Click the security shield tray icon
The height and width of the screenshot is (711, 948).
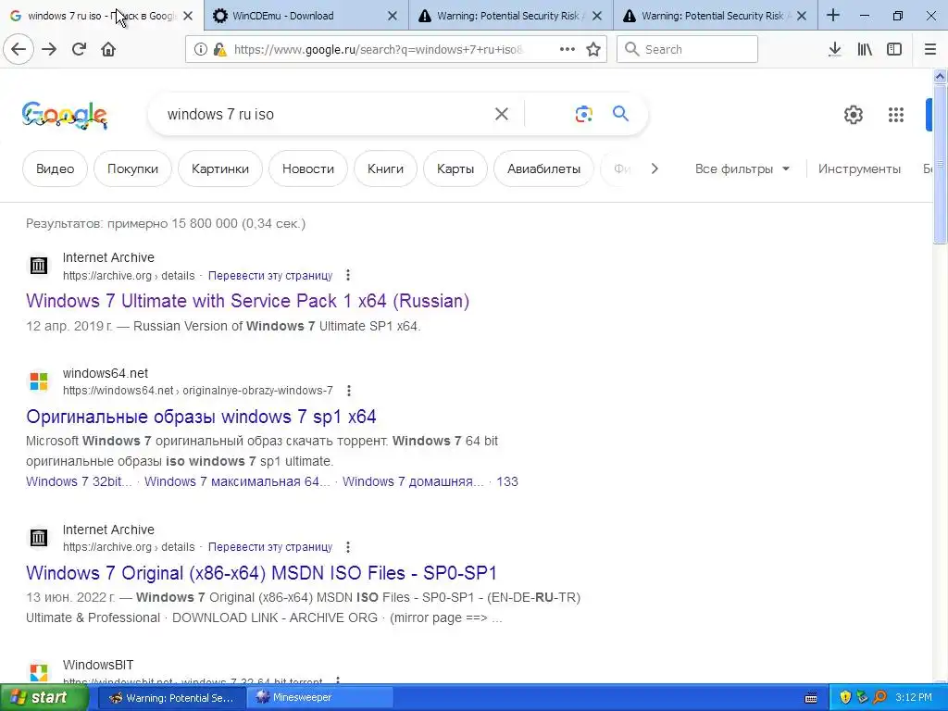845,698
